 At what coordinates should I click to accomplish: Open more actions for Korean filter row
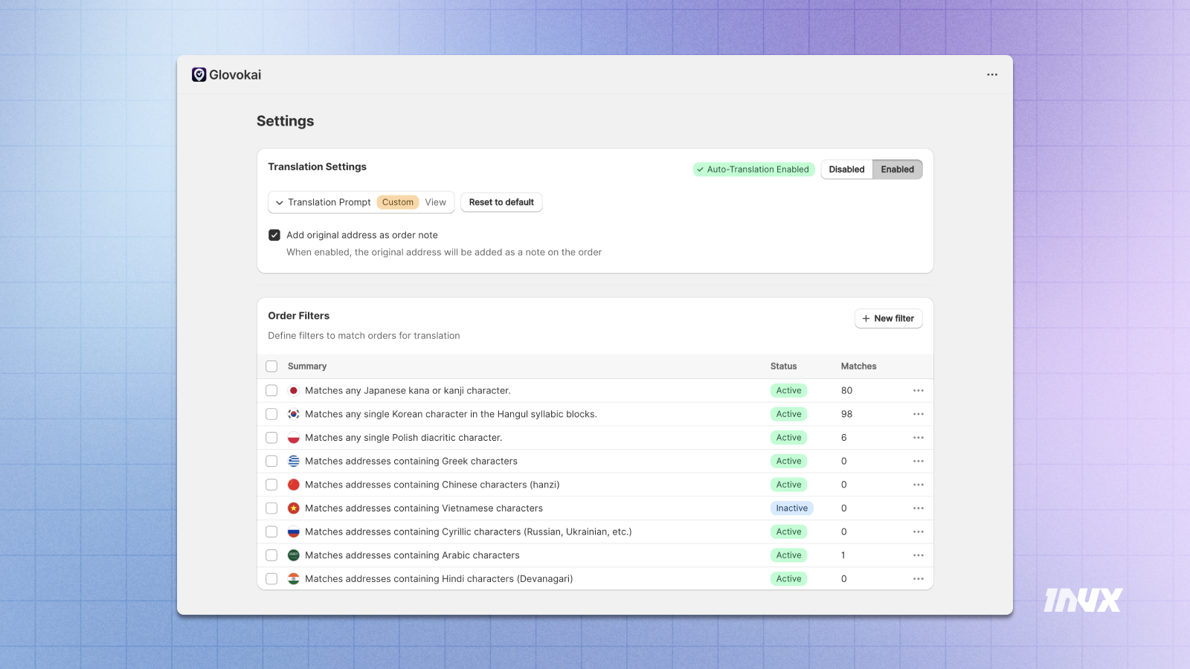919,414
